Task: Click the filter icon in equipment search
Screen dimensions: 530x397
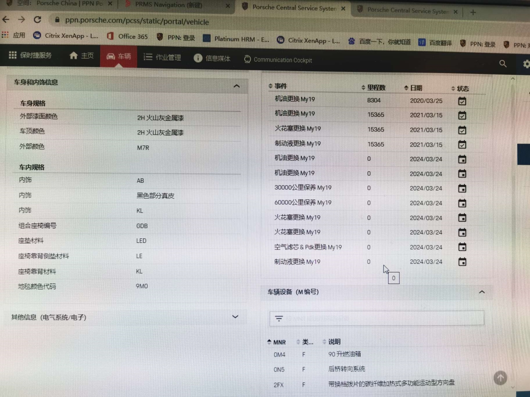Action: (x=279, y=318)
